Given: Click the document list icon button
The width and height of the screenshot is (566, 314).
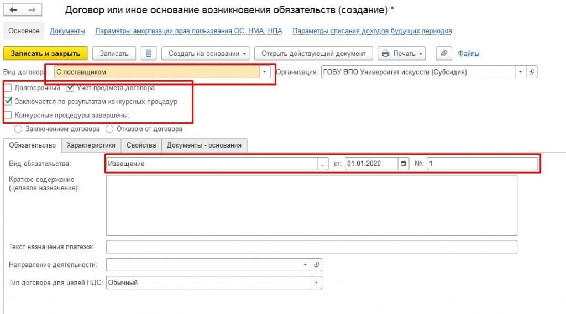Looking at the screenshot, I should [x=149, y=54].
